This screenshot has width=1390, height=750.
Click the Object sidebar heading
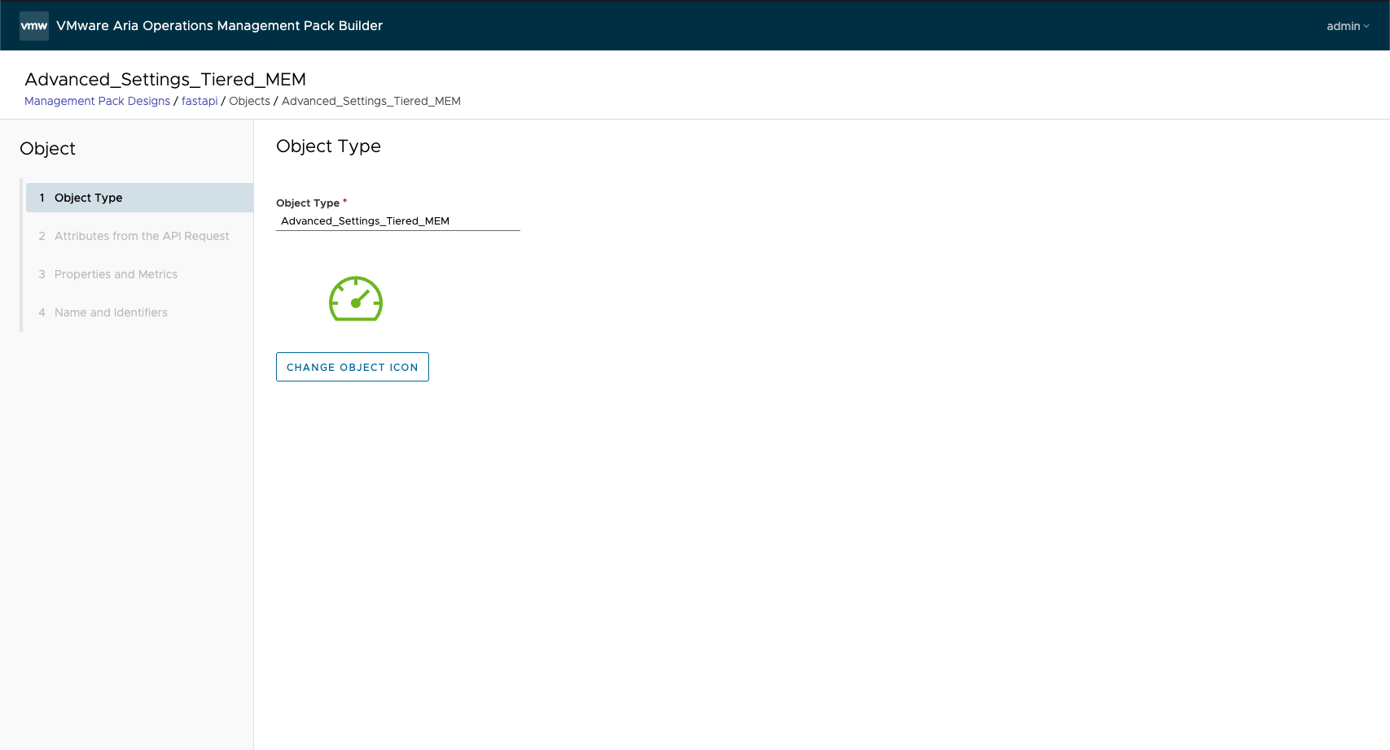click(47, 149)
